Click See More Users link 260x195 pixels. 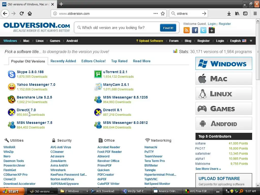(208, 169)
